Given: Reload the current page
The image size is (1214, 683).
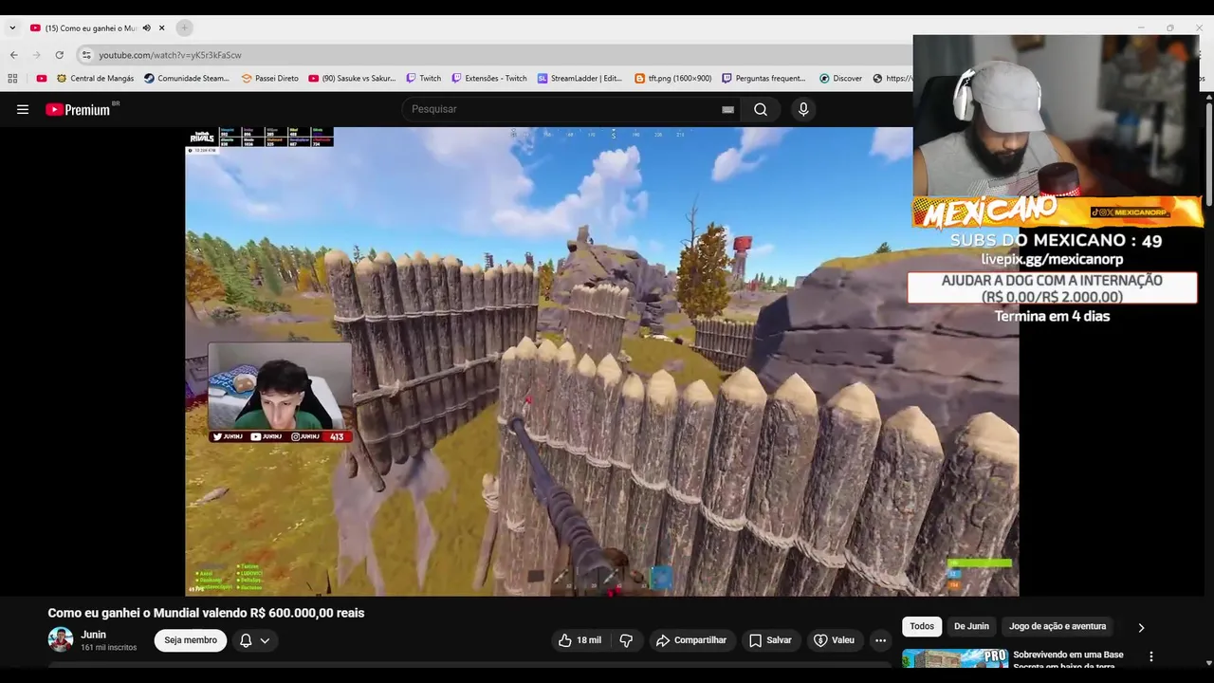Looking at the screenshot, I should click(x=59, y=55).
